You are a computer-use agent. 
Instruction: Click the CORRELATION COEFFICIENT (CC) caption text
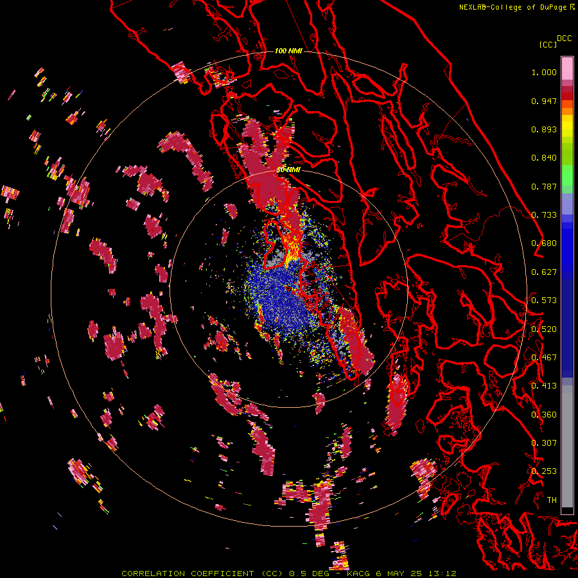tap(202, 574)
